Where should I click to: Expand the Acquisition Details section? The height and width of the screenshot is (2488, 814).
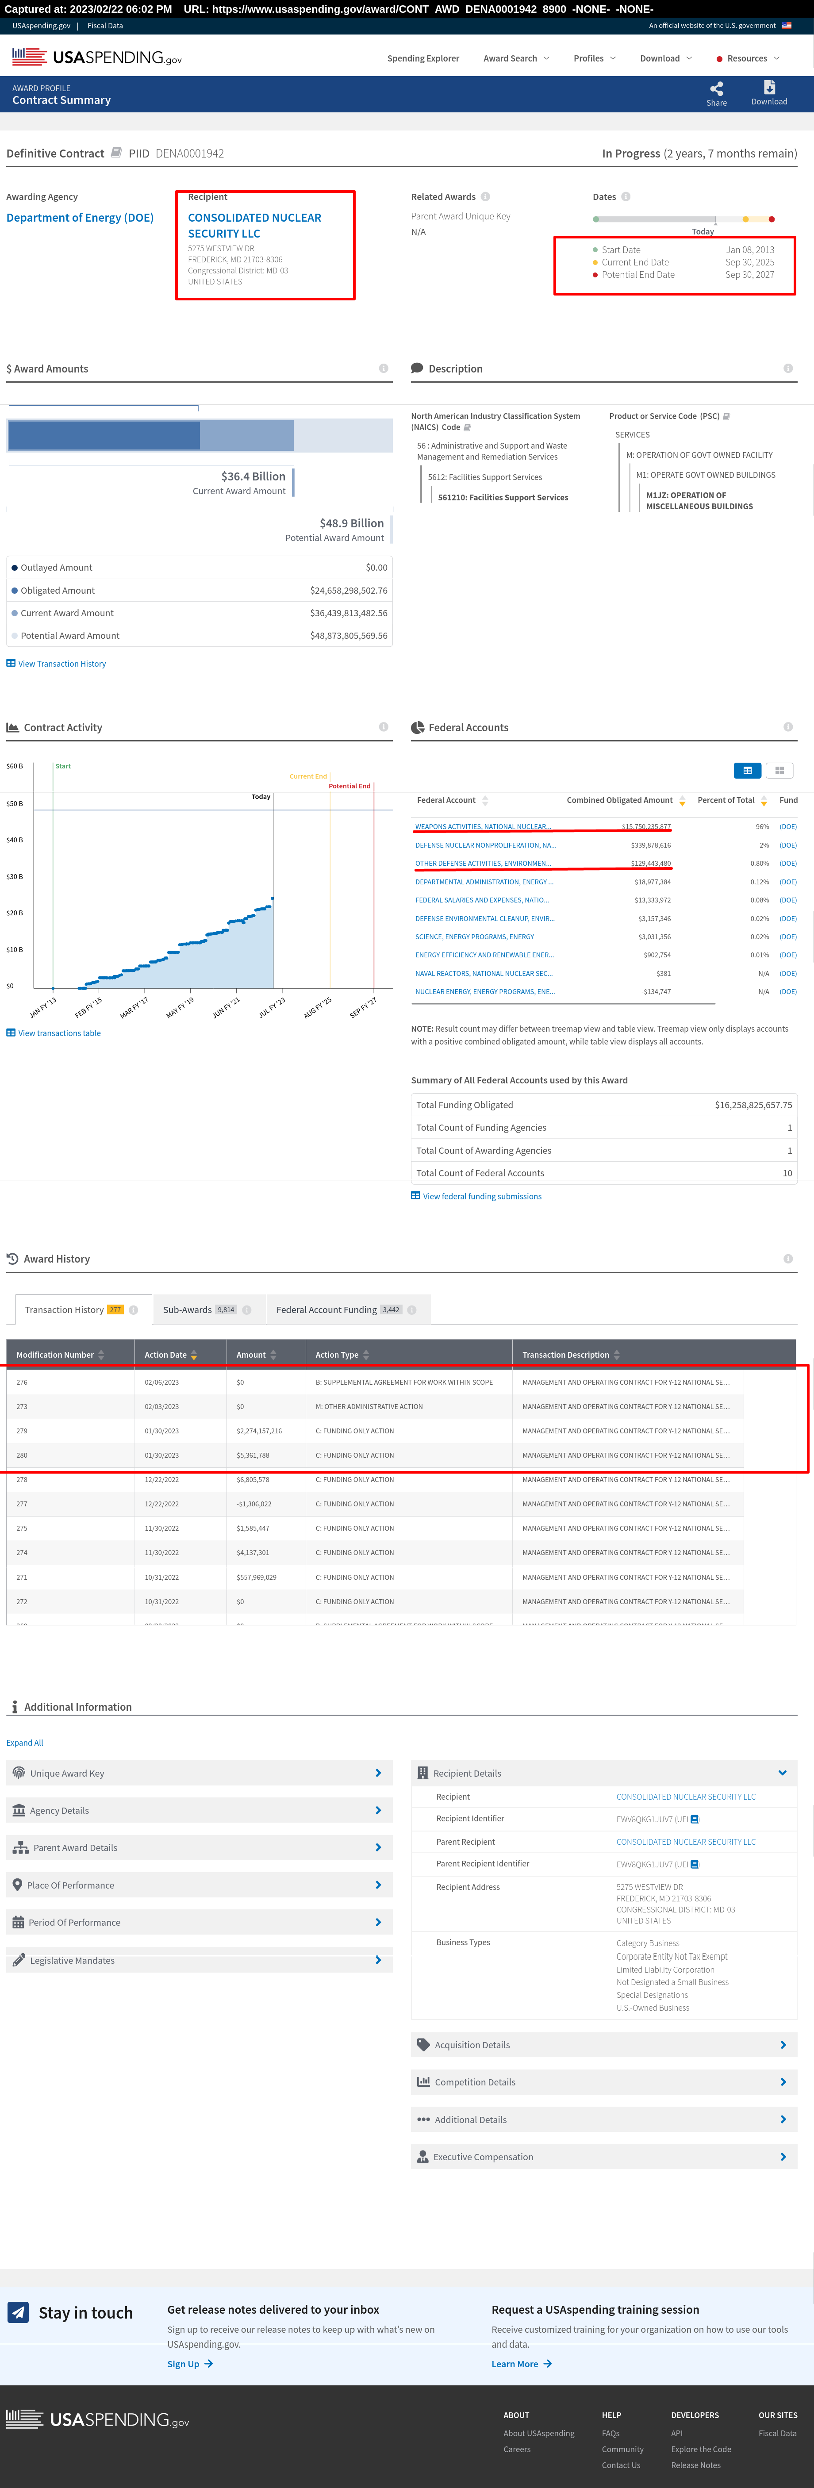(x=603, y=2045)
